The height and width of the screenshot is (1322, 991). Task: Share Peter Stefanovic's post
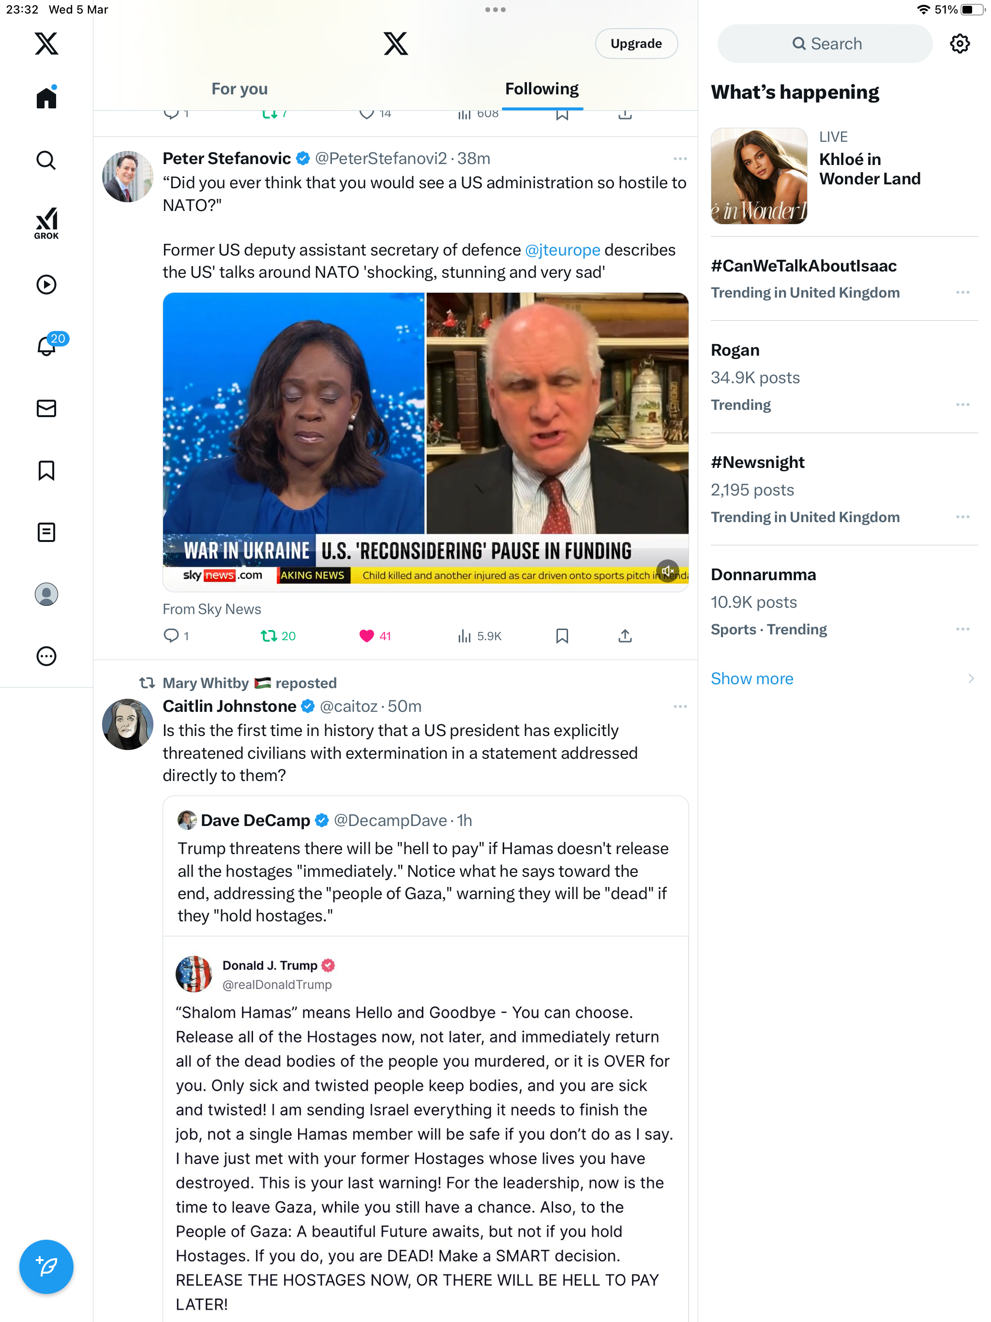coord(625,636)
